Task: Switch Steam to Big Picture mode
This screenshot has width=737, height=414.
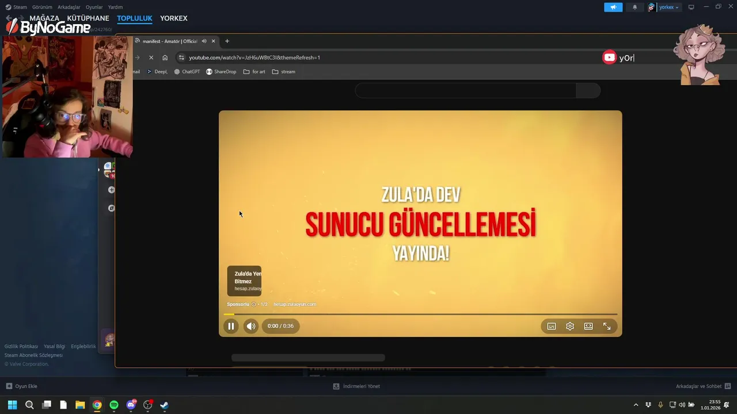Action: (691, 7)
